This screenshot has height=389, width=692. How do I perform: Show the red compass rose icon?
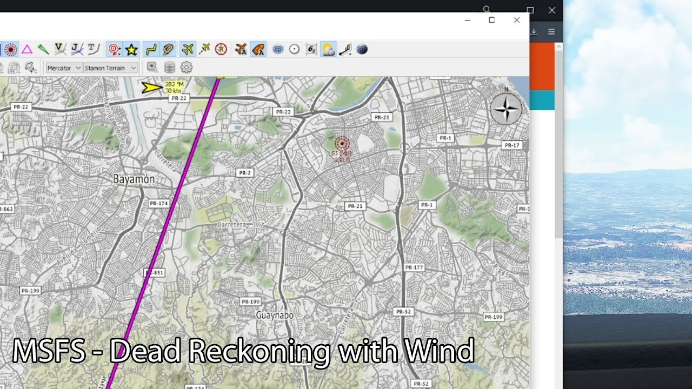221,50
